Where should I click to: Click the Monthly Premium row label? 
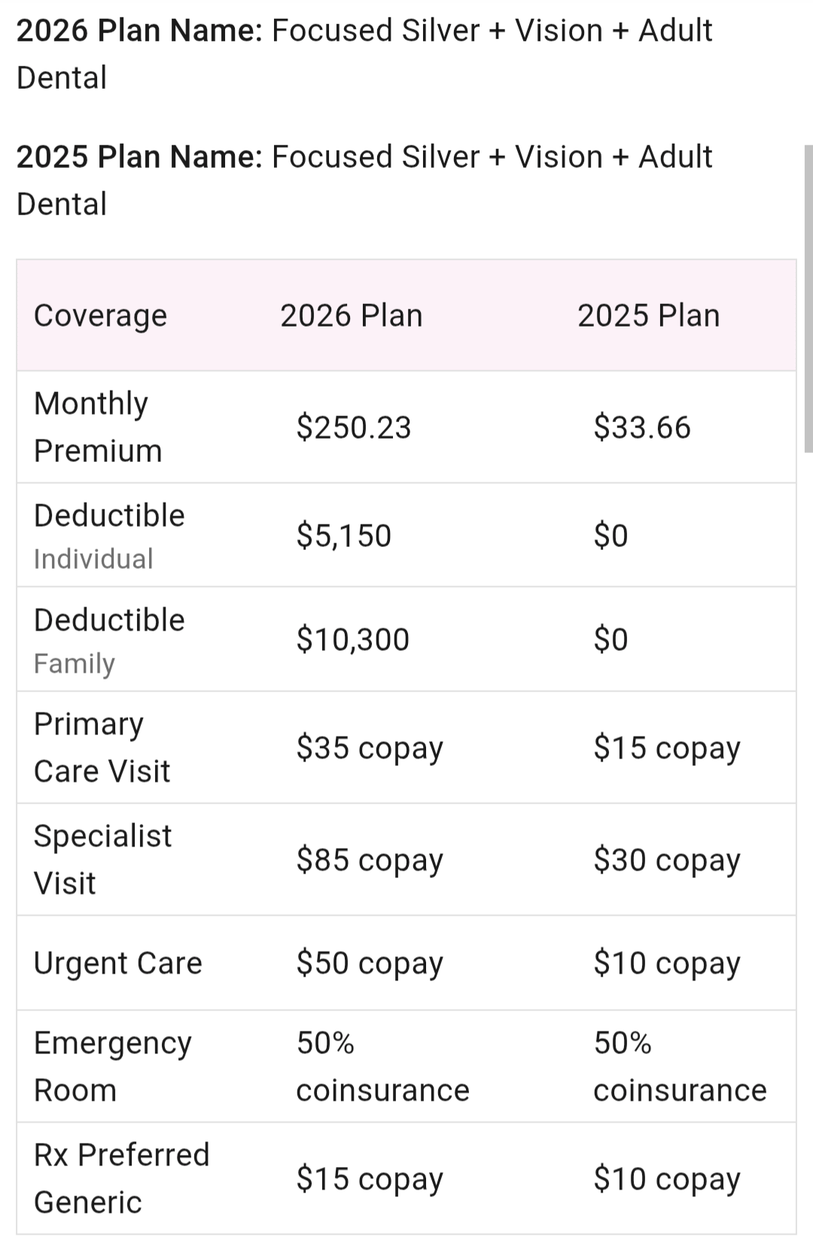98,427
